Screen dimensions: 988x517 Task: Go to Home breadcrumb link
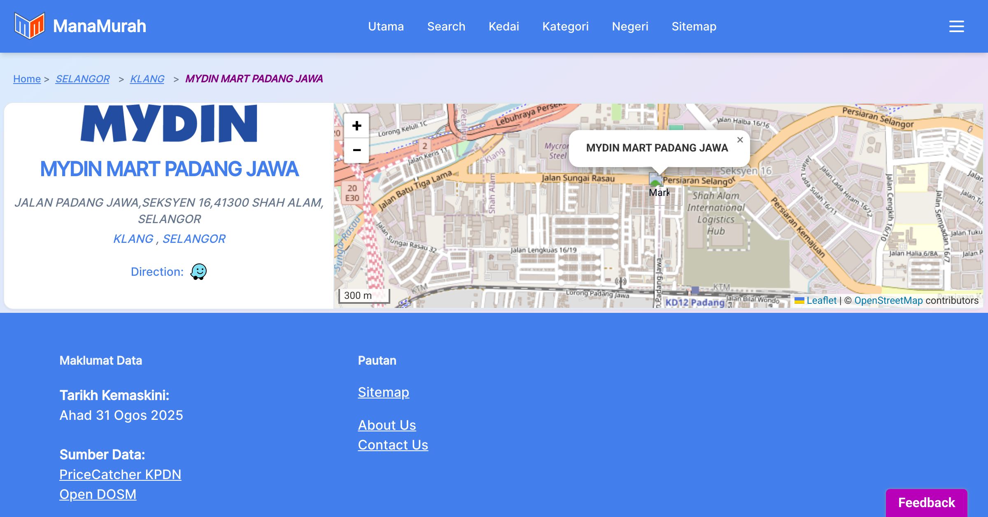coord(27,79)
